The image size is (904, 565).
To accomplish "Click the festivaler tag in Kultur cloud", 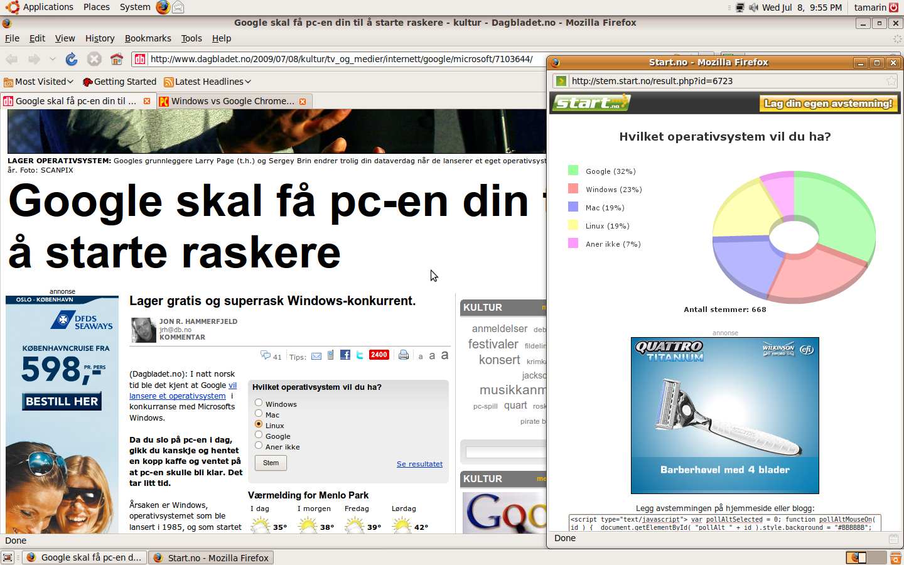I will click(493, 344).
